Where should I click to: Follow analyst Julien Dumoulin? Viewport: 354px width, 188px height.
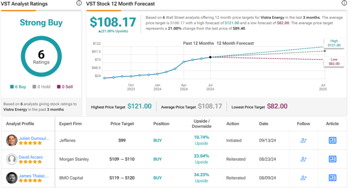coord(303,140)
